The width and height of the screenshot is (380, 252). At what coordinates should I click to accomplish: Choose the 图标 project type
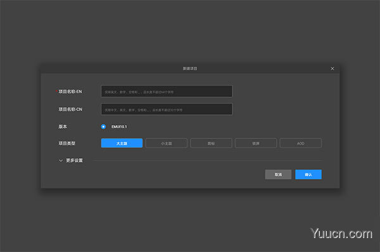[211, 143]
